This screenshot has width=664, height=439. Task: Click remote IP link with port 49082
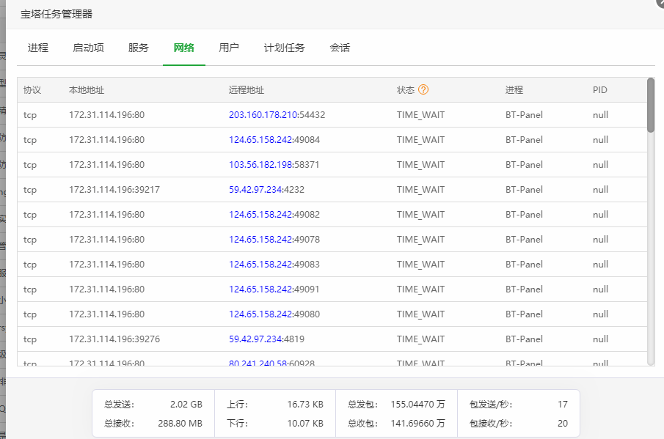click(x=260, y=215)
